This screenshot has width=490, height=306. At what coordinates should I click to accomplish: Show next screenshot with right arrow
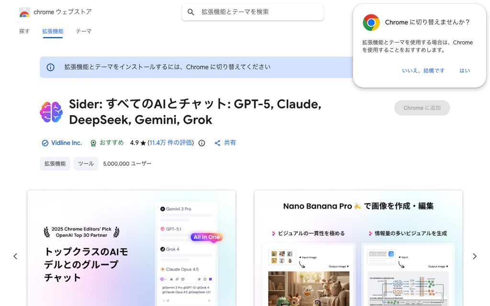[x=474, y=256]
